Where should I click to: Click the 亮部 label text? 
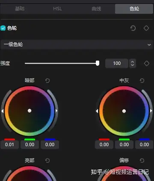point(30,160)
